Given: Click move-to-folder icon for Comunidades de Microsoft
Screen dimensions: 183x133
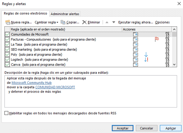Looking at the screenshot, I should [135, 34].
